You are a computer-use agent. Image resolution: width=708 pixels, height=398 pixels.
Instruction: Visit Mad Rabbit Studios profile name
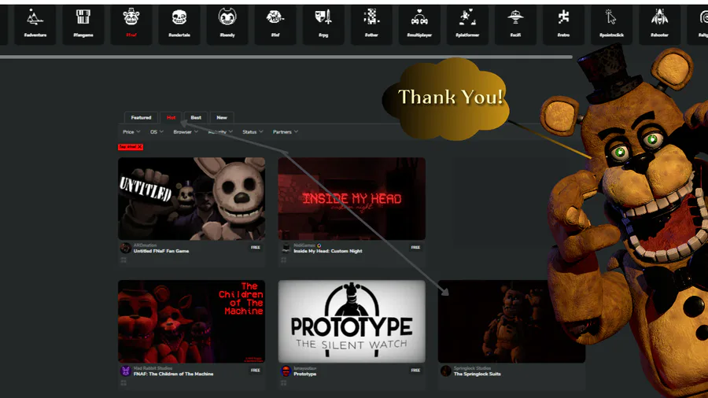(153, 368)
